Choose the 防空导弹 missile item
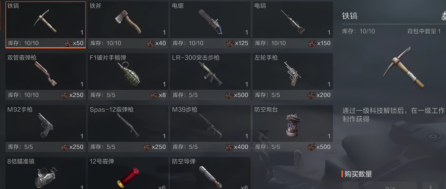The image size is (446, 189). (x=210, y=173)
